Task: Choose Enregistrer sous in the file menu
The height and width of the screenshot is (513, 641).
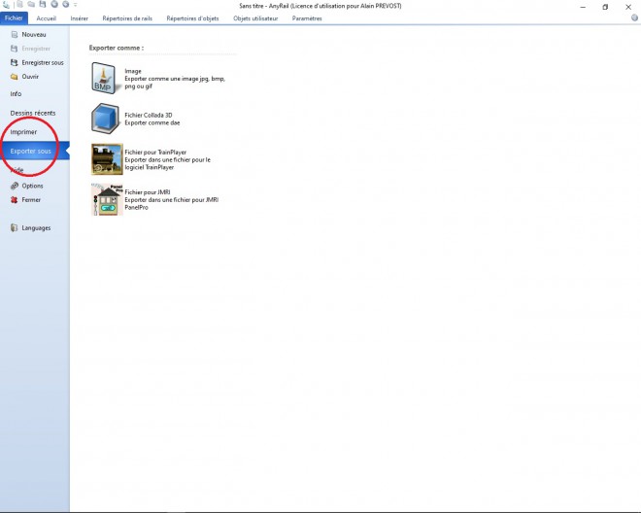Action: pyautogui.click(x=35, y=62)
